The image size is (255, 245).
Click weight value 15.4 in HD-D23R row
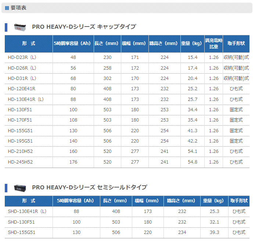pyautogui.click(x=193, y=57)
